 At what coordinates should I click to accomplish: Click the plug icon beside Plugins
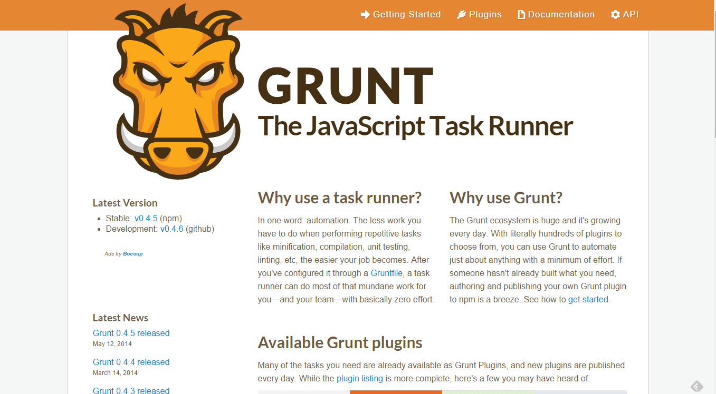click(x=462, y=15)
